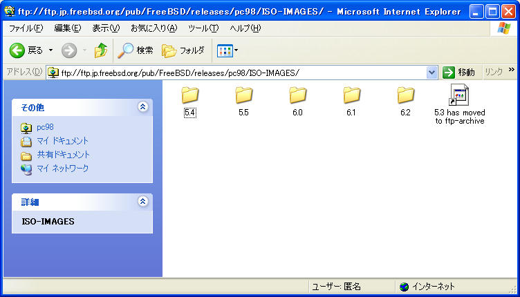Open the マイ ドキュメント link
The image size is (520, 297).
point(63,141)
